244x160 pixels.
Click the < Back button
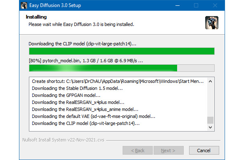pyautogui.click(x=137, y=151)
